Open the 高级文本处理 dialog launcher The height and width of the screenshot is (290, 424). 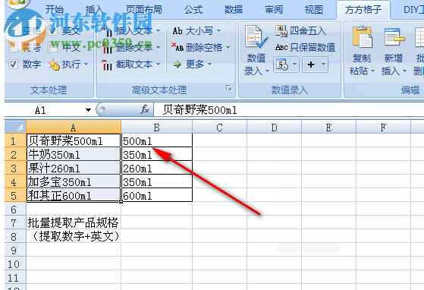(229, 88)
